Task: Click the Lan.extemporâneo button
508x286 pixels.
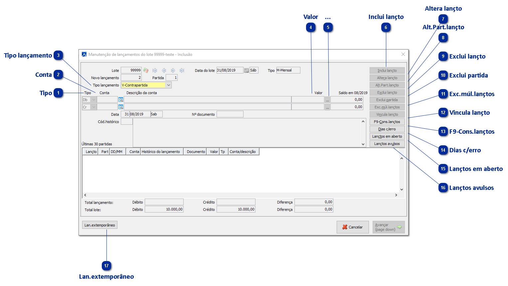Action: [100, 225]
